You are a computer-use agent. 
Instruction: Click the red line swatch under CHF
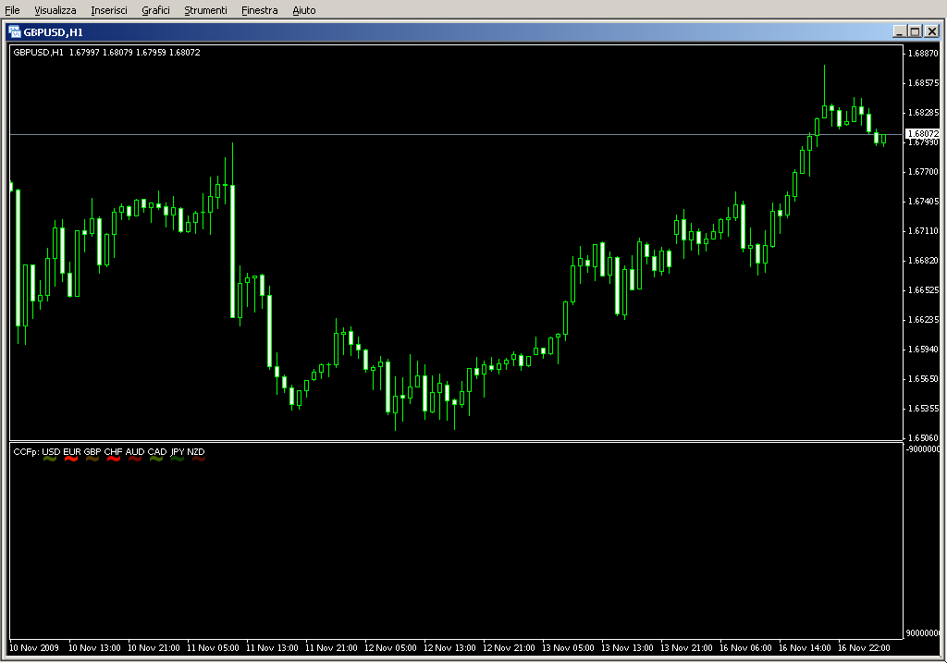[x=114, y=459]
